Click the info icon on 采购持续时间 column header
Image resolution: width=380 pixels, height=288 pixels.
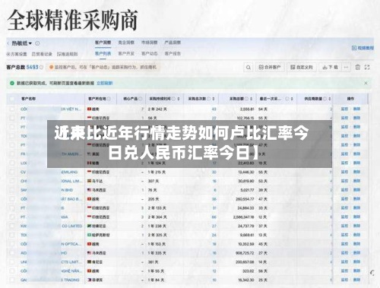click(173, 99)
